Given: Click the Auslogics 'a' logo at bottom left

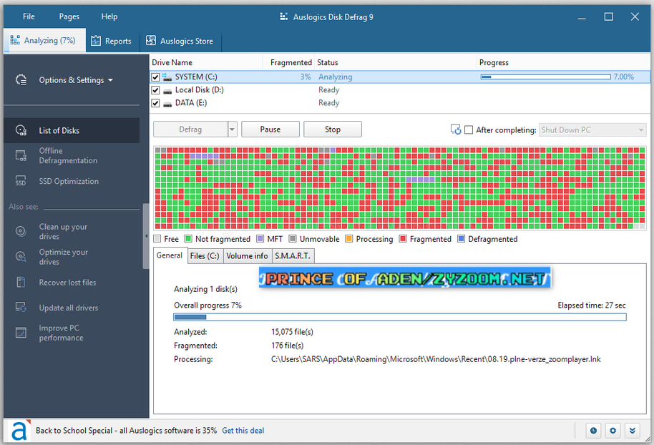Looking at the screenshot, I should click(19, 431).
